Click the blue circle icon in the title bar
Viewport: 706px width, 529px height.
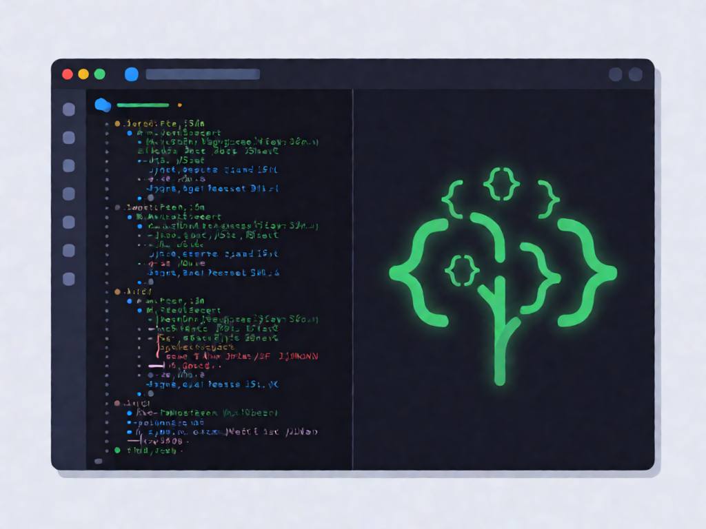pyautogui.click(x=131, y=74)
